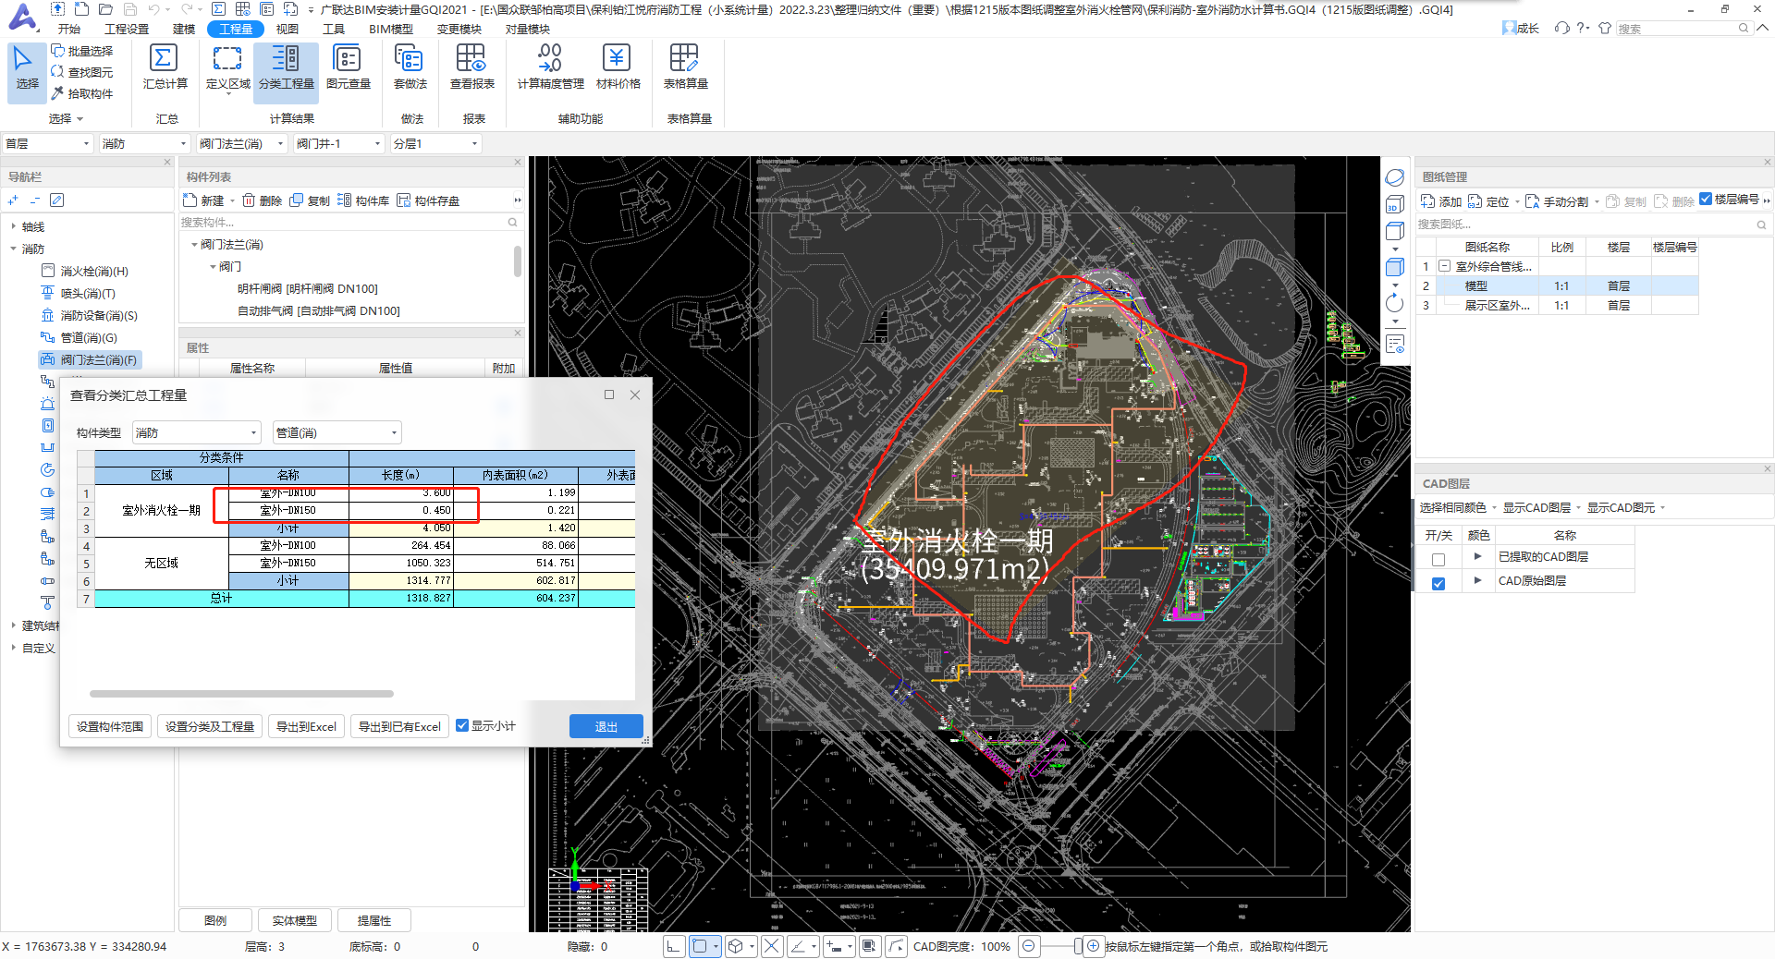Click 添加 in drawing management
The height and width of the screenshot is (959, 1775).
[x=1441, y=201]
